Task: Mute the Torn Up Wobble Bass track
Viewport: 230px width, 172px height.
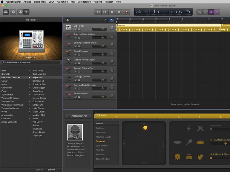Action: 76,38
